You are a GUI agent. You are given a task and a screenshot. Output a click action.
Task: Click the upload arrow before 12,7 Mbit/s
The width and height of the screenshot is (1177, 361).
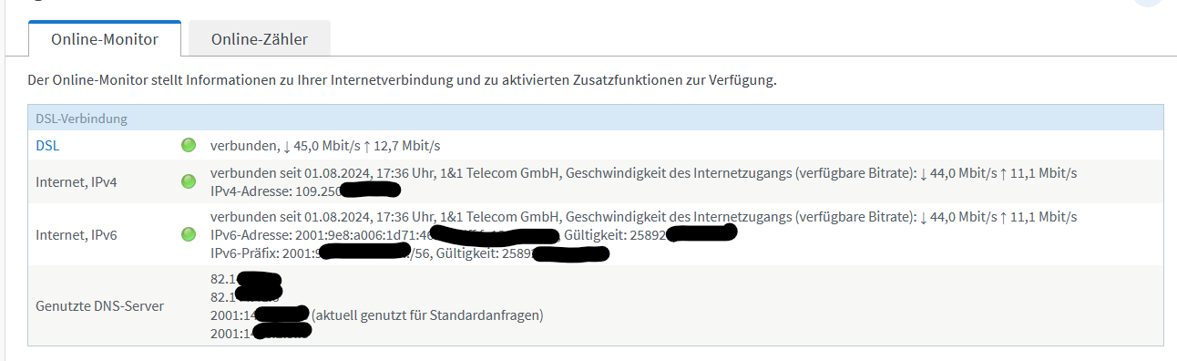[x=367, y=146]
